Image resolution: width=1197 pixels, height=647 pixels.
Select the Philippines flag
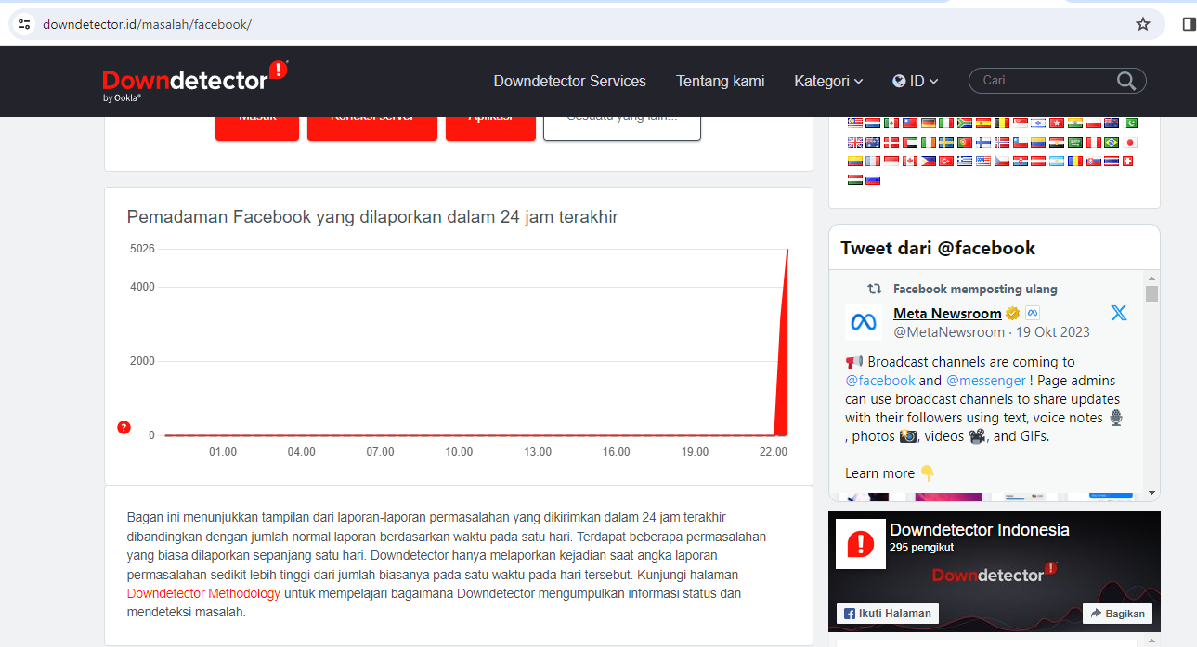(929, 161)
